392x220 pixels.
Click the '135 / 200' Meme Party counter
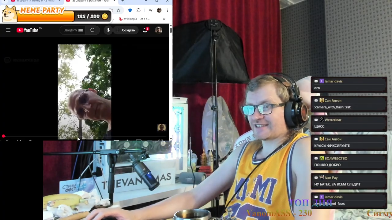[88, 16]
